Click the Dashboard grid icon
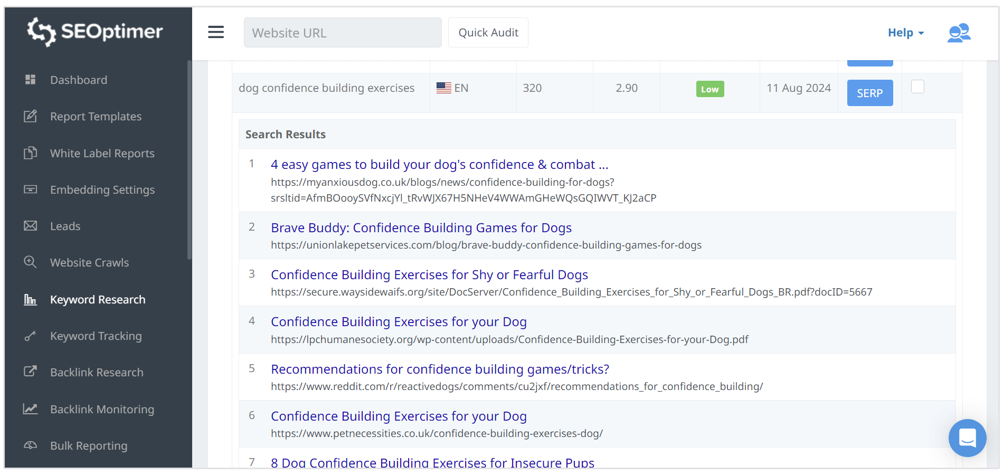The height and width of the screenshot is (475, 1003). 31,80
